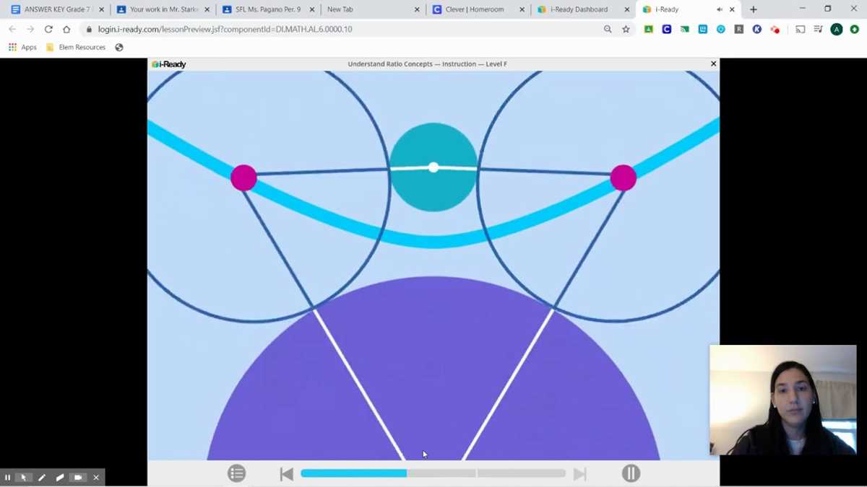Screen dimensions: 867x487
Task: Open the browser home page
Action: [x=66, y=29]
